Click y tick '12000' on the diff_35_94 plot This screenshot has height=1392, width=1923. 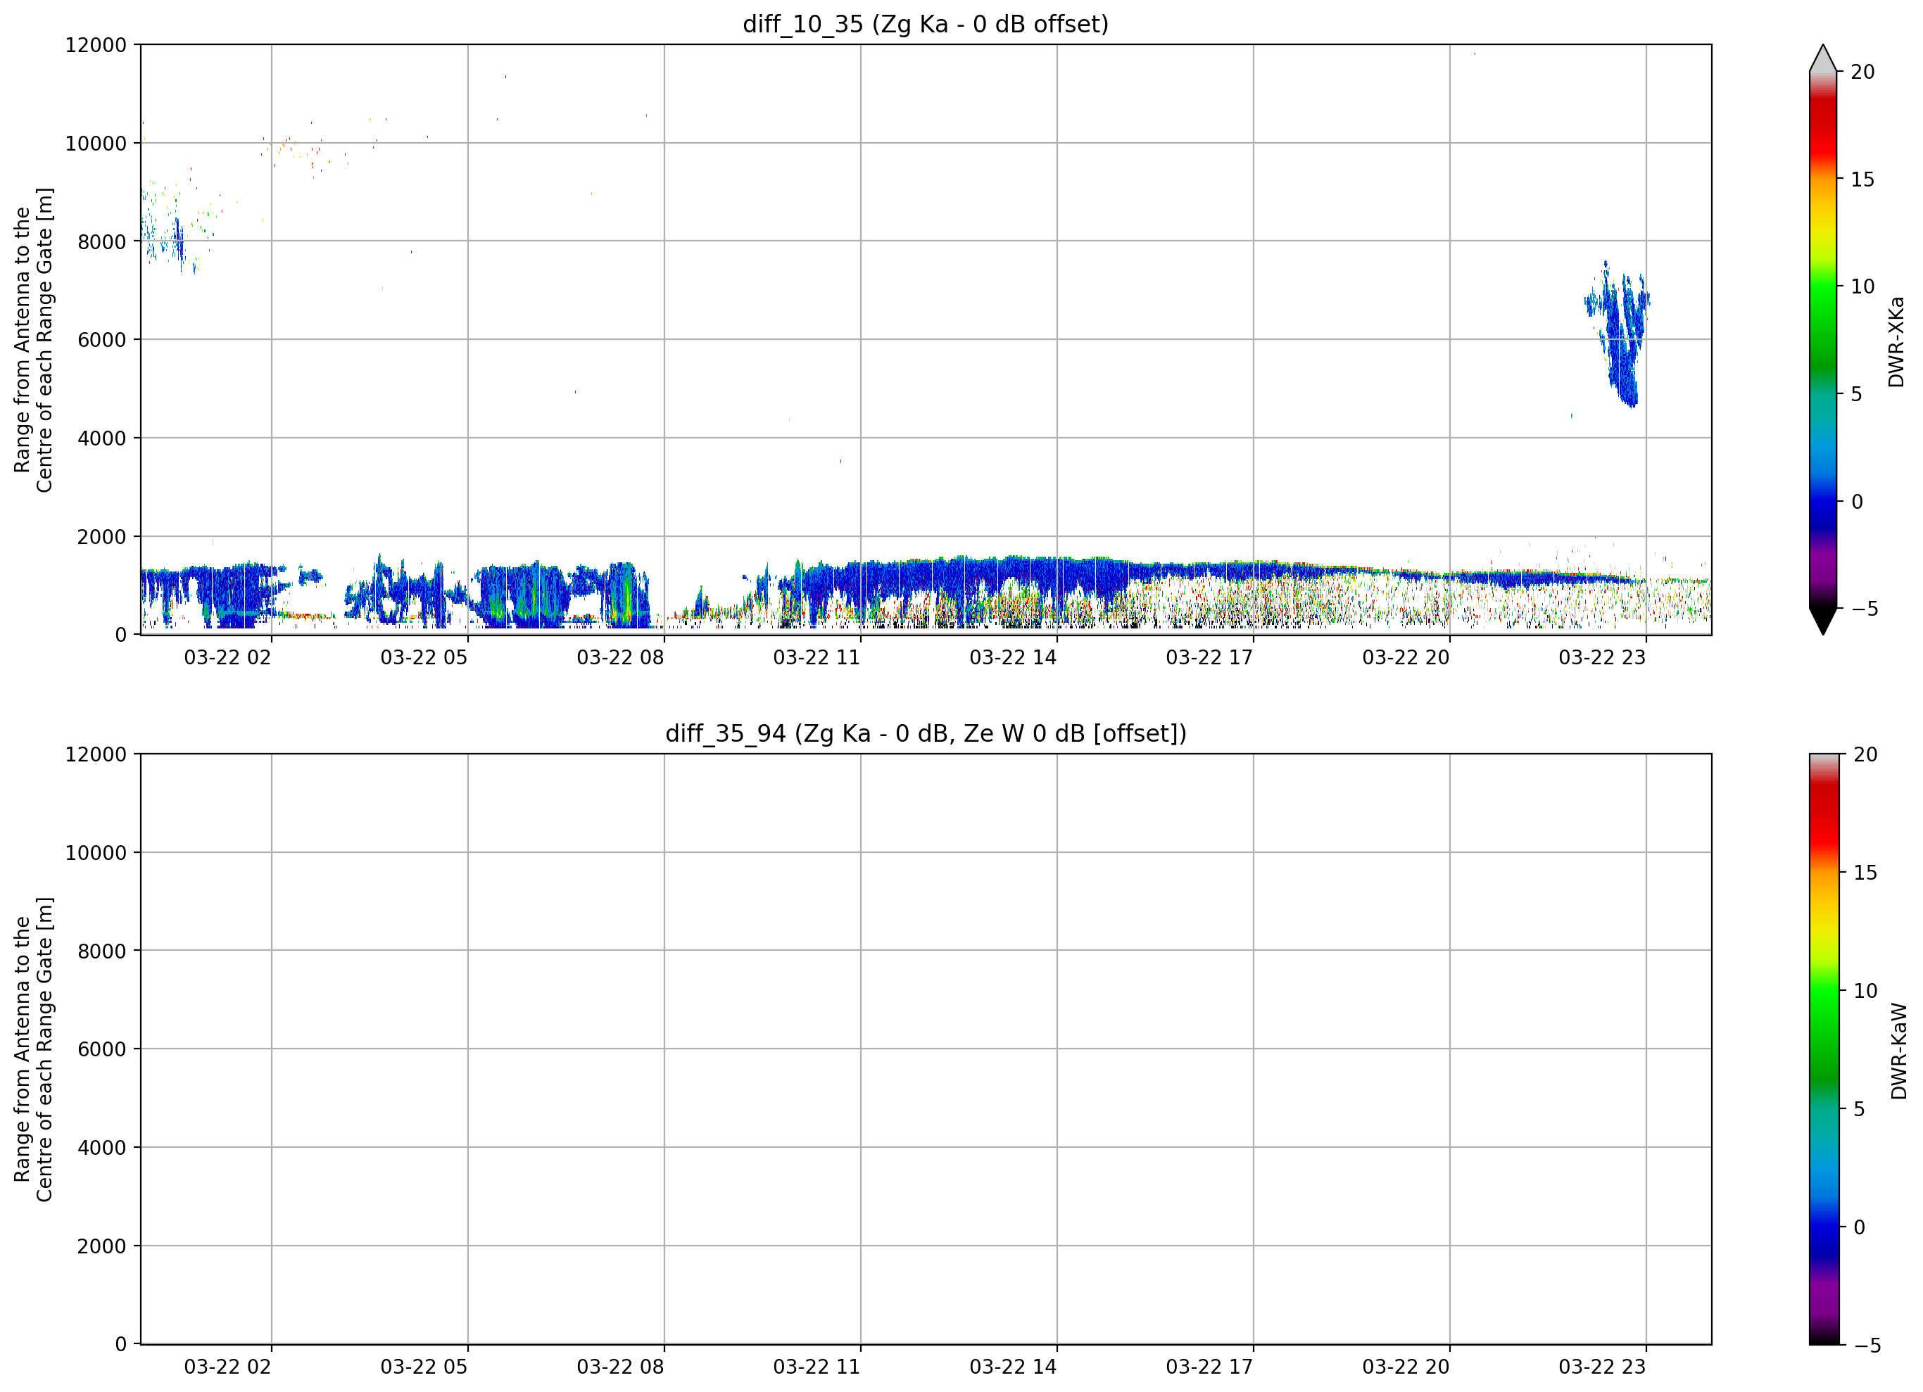pyautogui.click(x=96, y=754)
